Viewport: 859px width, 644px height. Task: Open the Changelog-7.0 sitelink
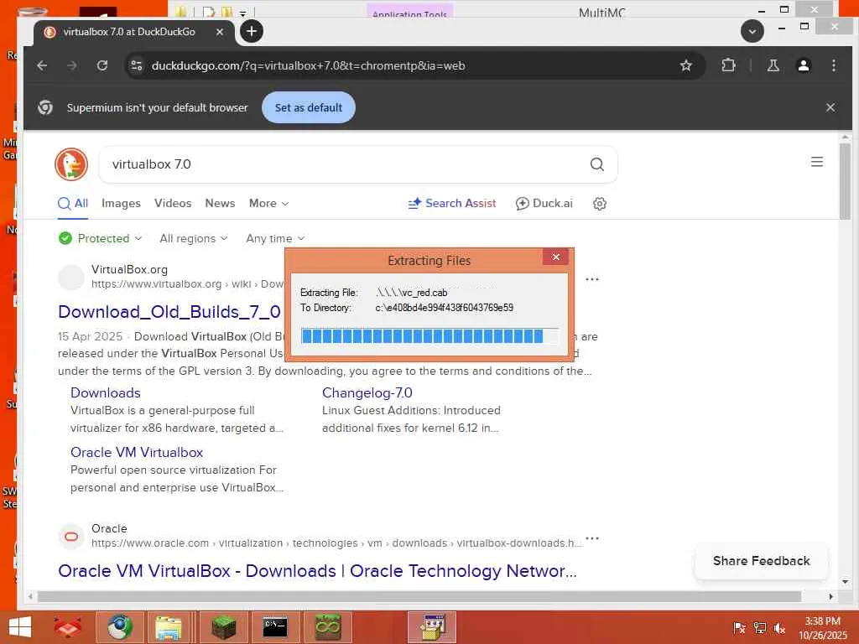point(367,392)
